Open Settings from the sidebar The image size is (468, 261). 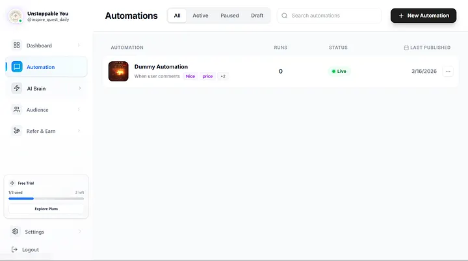[46, 232]
